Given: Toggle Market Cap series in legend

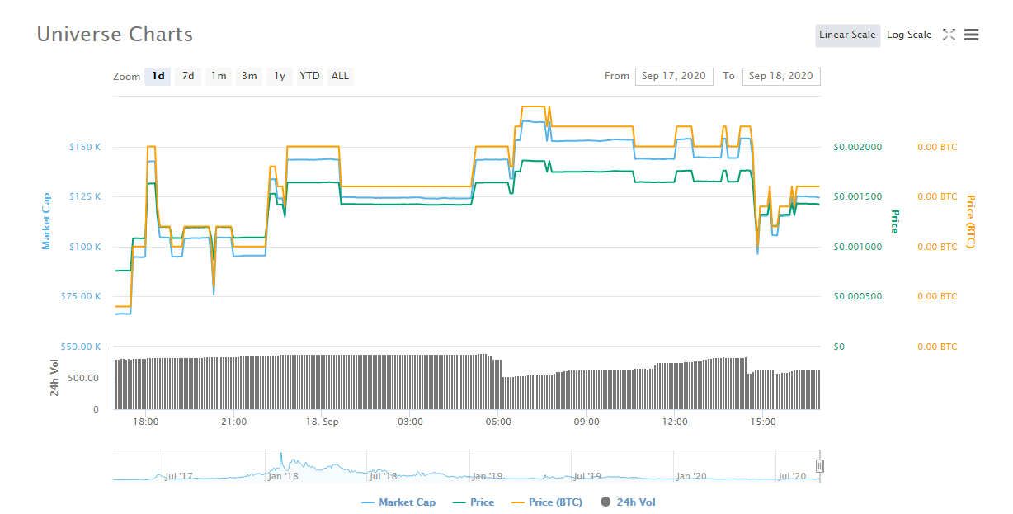Looking at the screenshot, I should (398, 502).
